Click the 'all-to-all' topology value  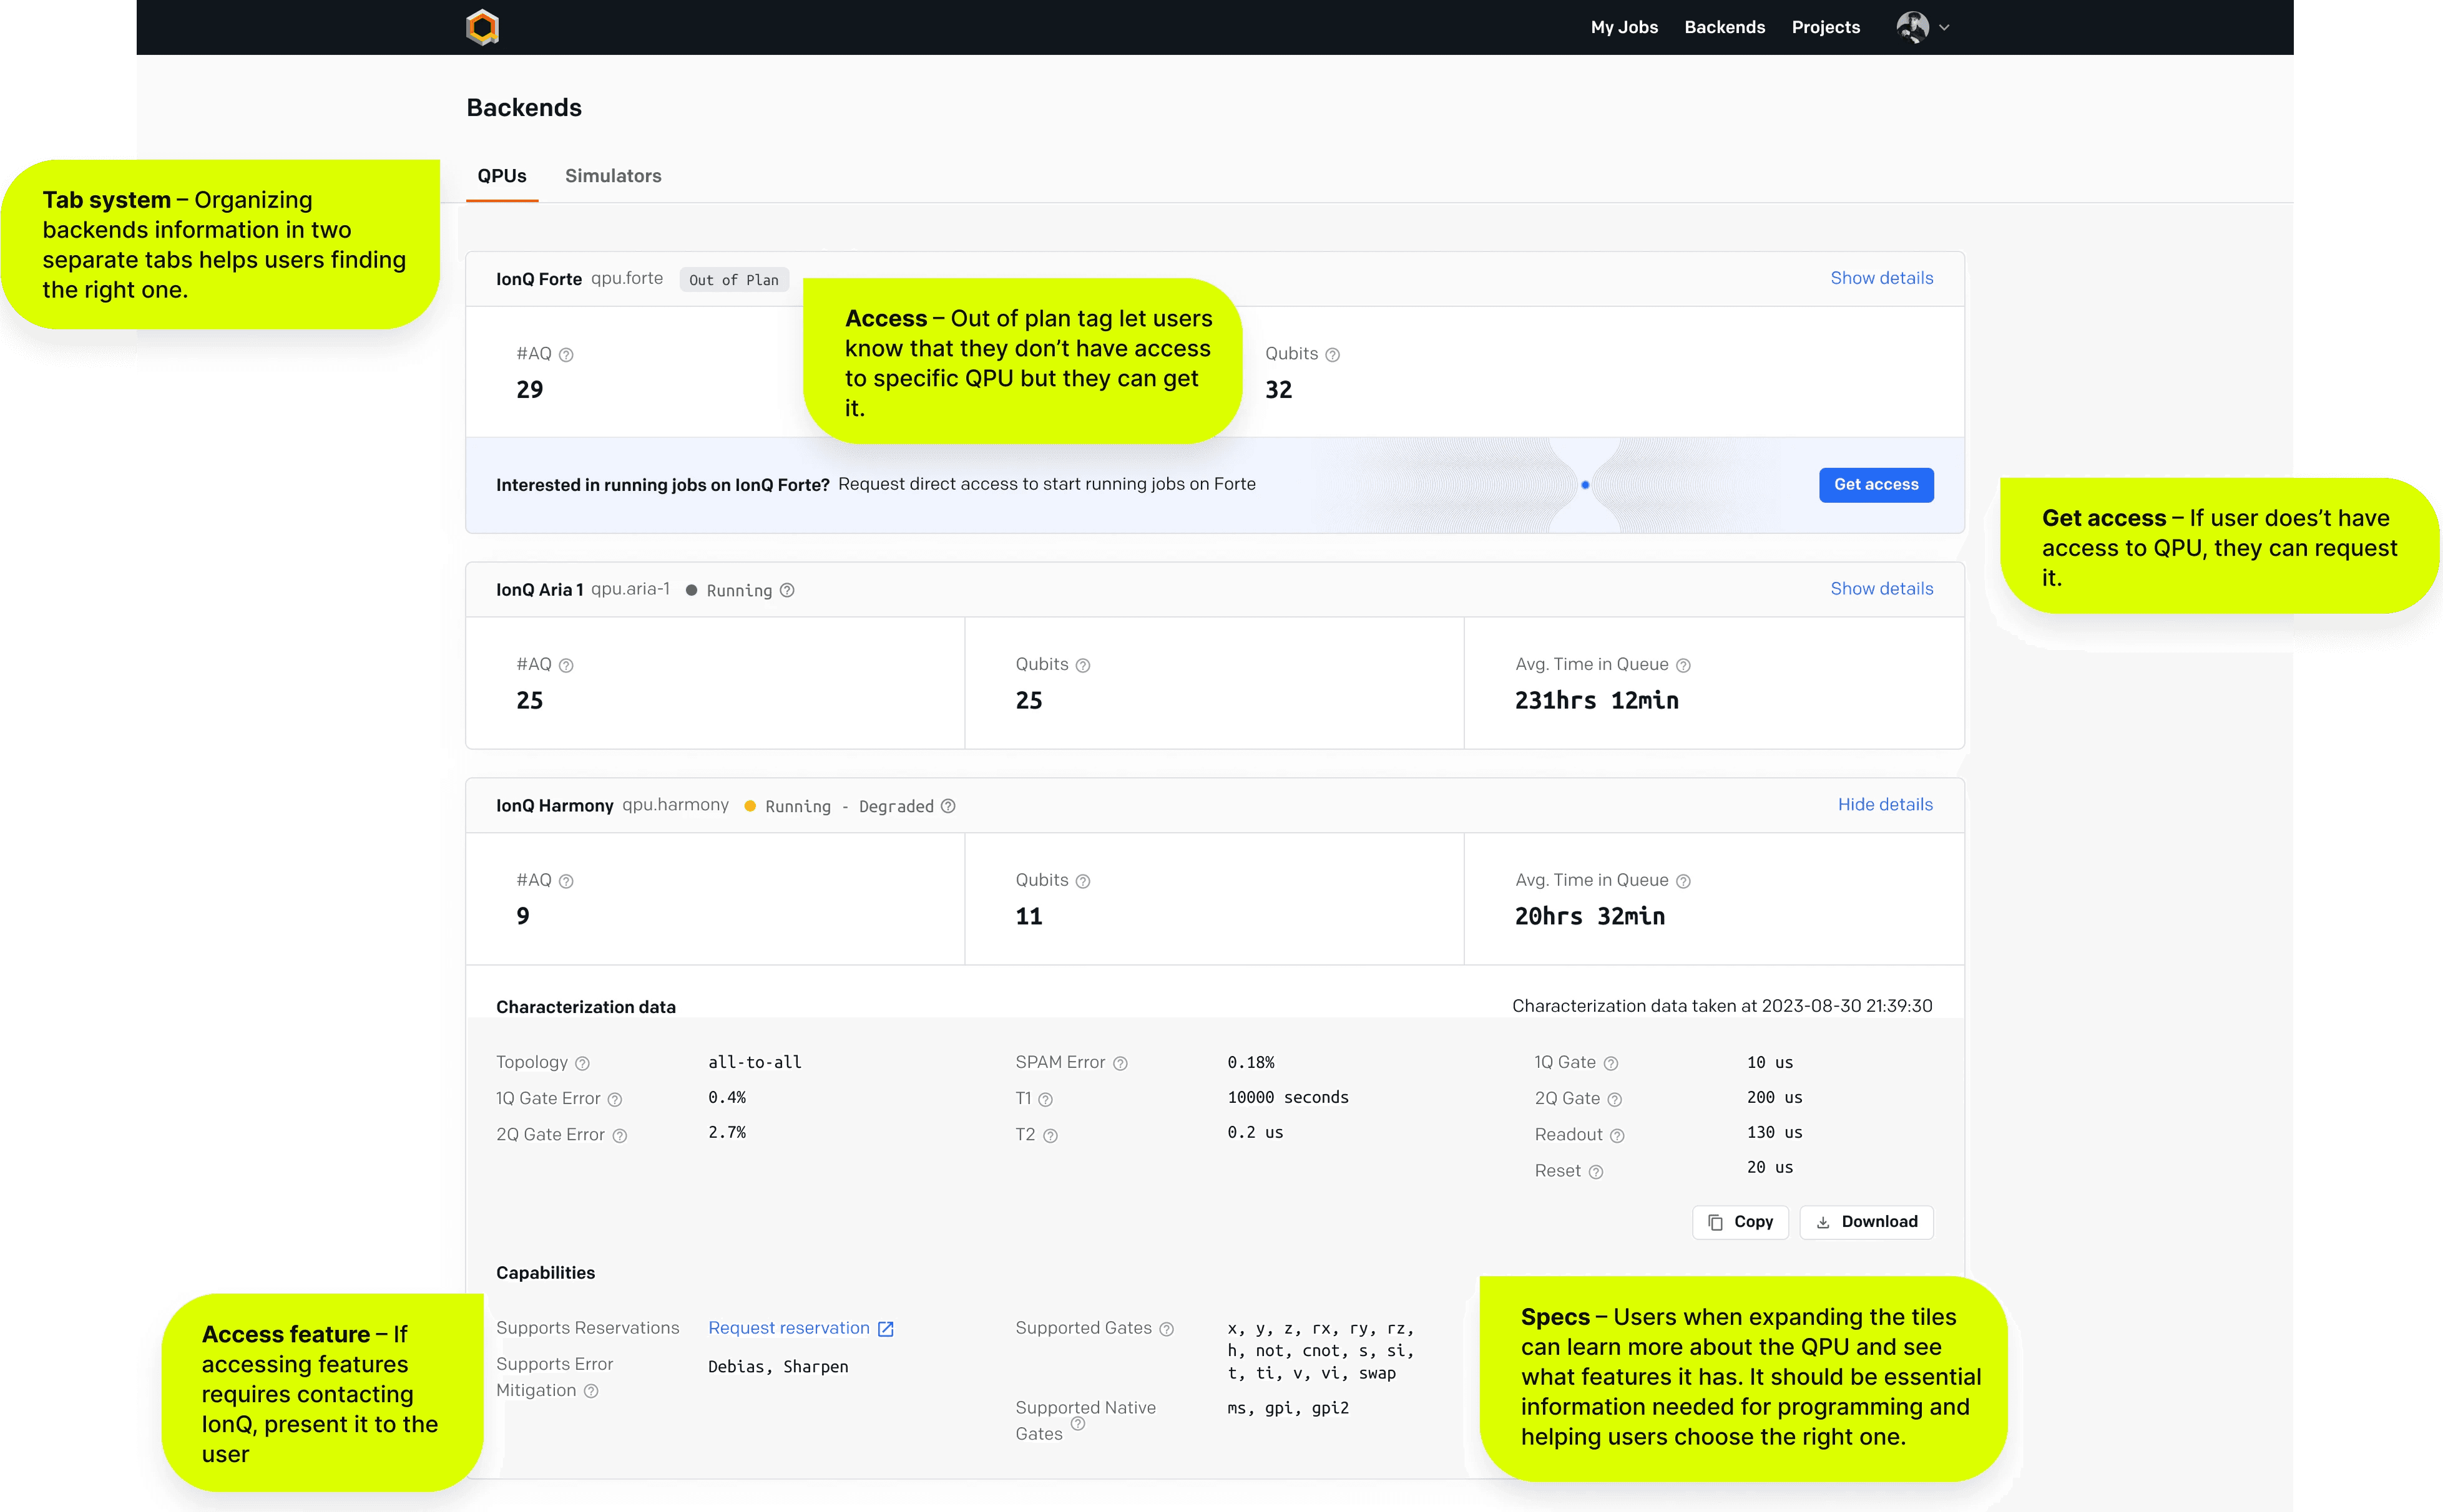[x=754, y=1062]
